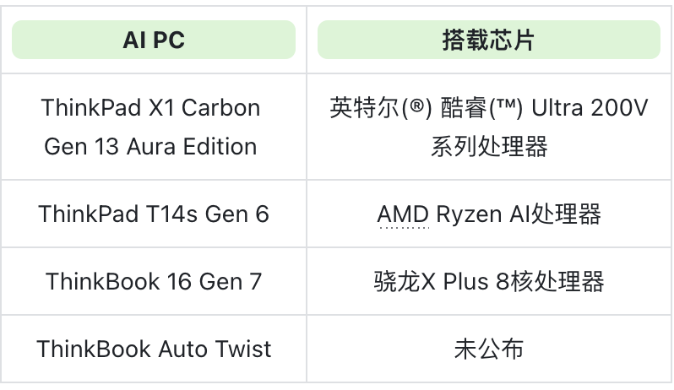
Task: Select the ThinkPad X1 Carbon cell
Action: [154, 127]
